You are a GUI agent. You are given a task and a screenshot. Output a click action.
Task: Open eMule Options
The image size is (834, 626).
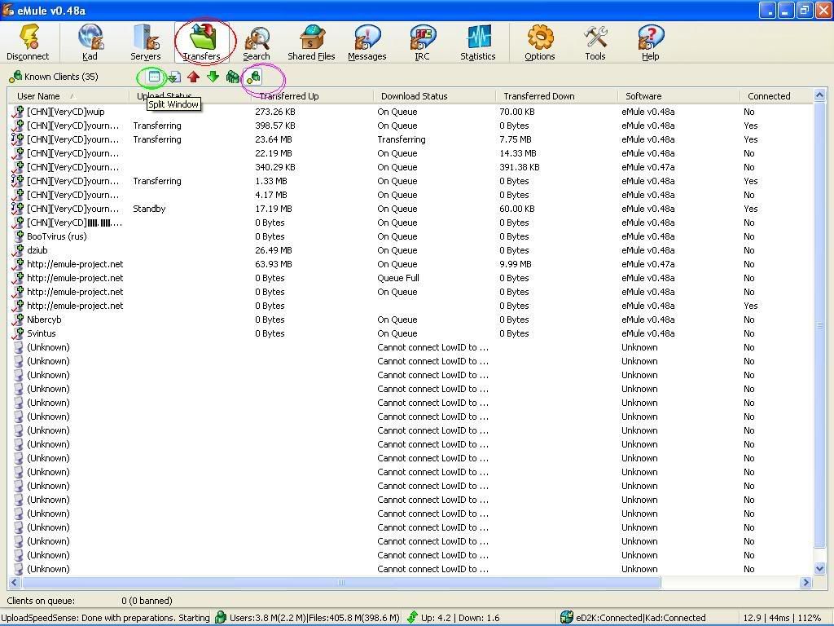[539, 42]
